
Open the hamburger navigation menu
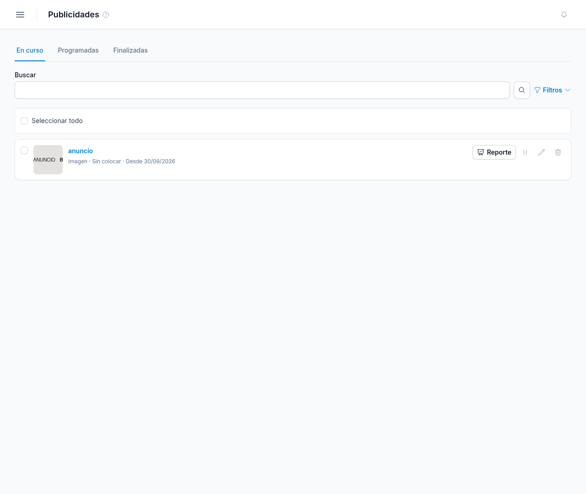20,15
